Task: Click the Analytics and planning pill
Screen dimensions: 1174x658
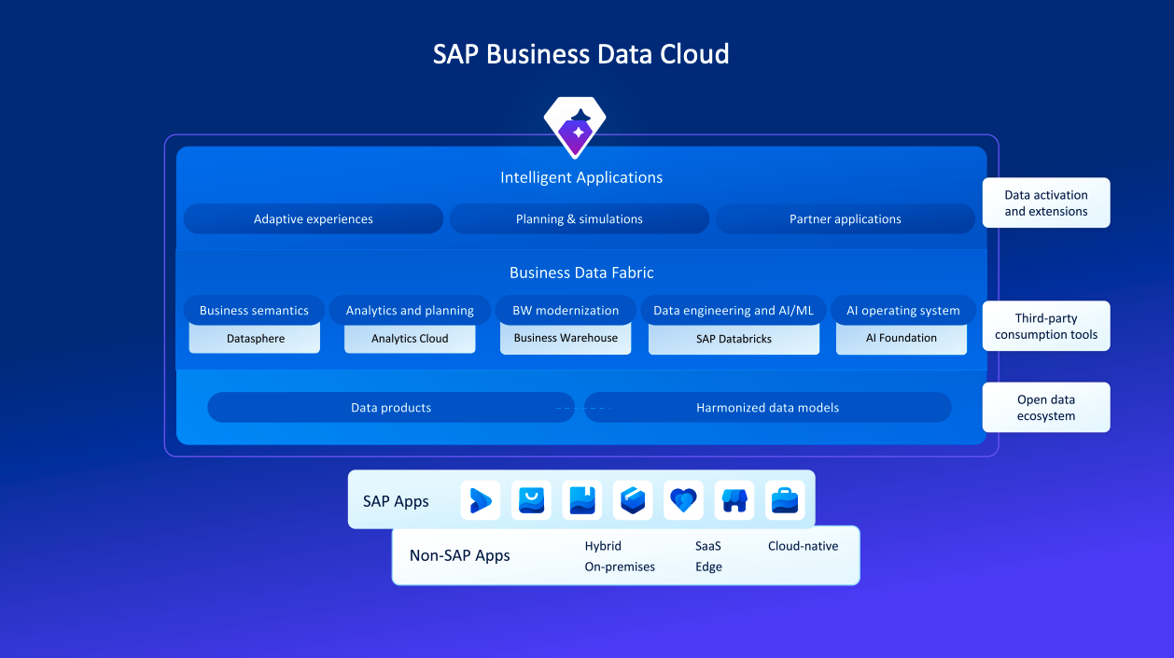Action: [410, 310]
